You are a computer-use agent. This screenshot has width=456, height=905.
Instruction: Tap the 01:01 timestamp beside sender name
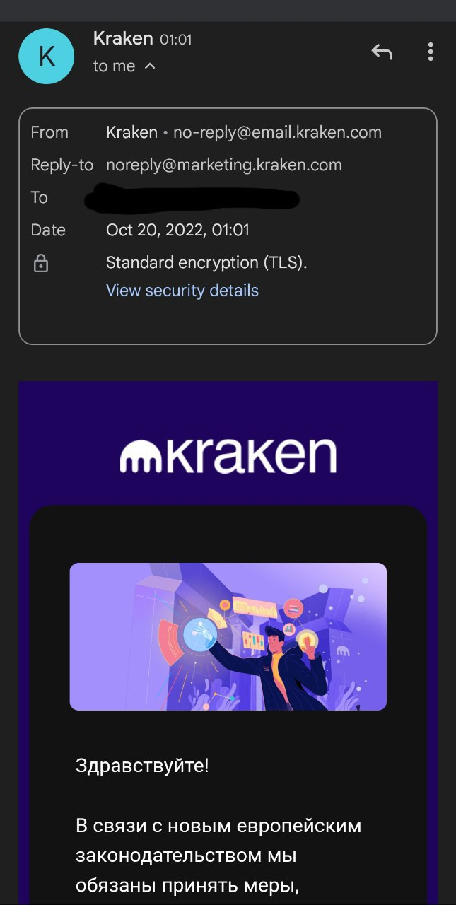176,40
